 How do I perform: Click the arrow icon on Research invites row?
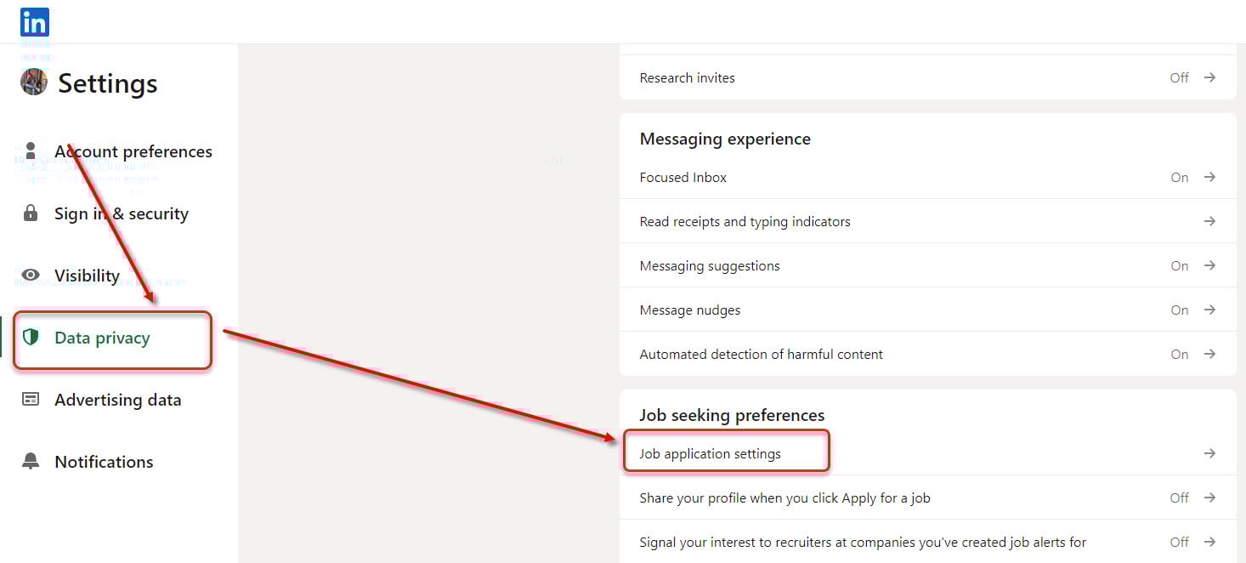tap(1209, 77)
